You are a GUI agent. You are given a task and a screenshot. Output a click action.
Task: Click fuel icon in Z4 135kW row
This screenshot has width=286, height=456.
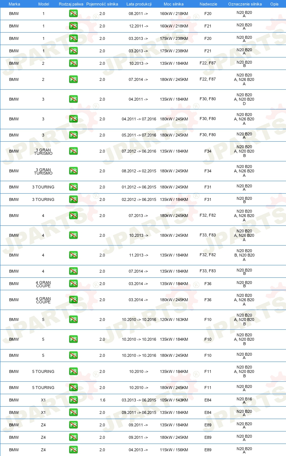[x=73, y=425]
